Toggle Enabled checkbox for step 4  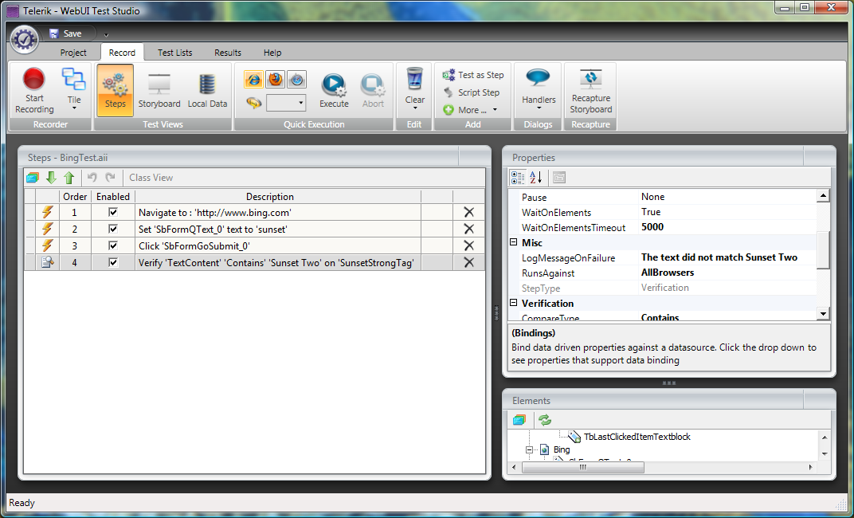[x=113, y=262]
